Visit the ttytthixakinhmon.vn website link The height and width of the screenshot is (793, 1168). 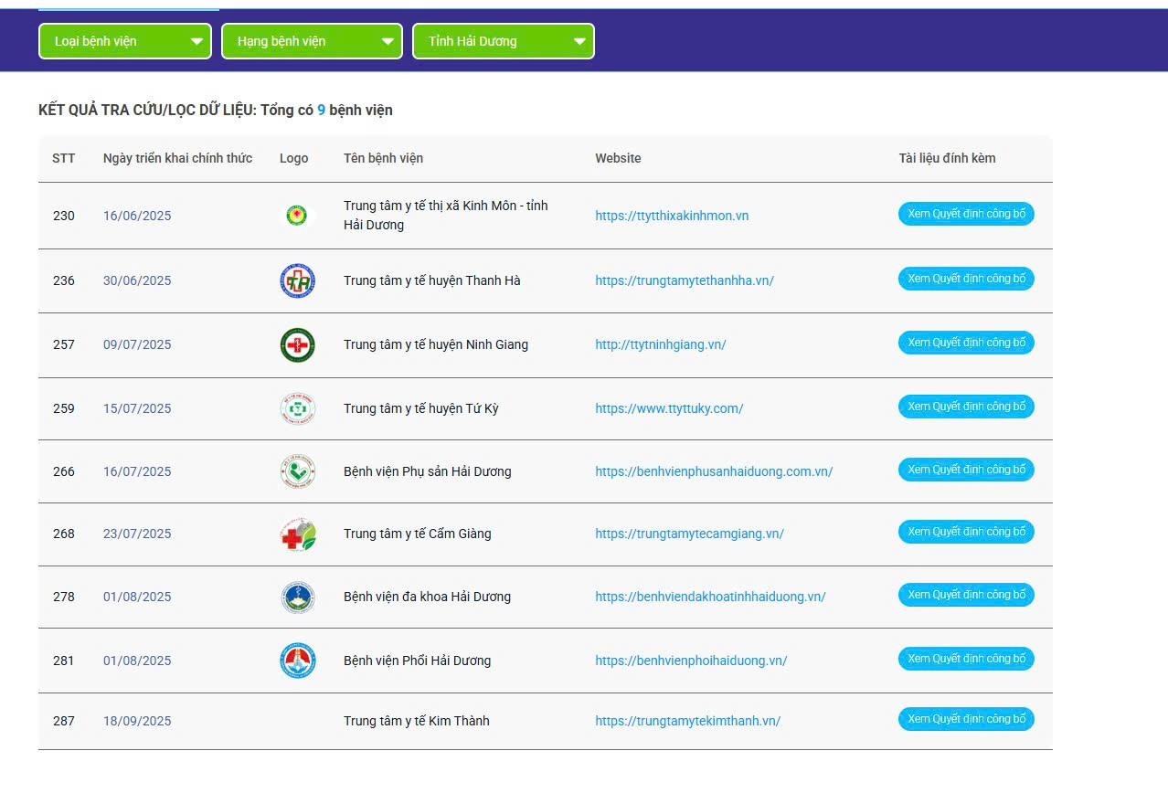pos(672,216)
